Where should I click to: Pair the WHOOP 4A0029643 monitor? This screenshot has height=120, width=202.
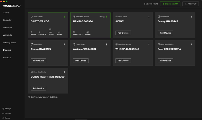point(123,61)
